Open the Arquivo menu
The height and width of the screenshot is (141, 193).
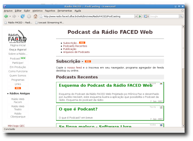click(8, 11)
